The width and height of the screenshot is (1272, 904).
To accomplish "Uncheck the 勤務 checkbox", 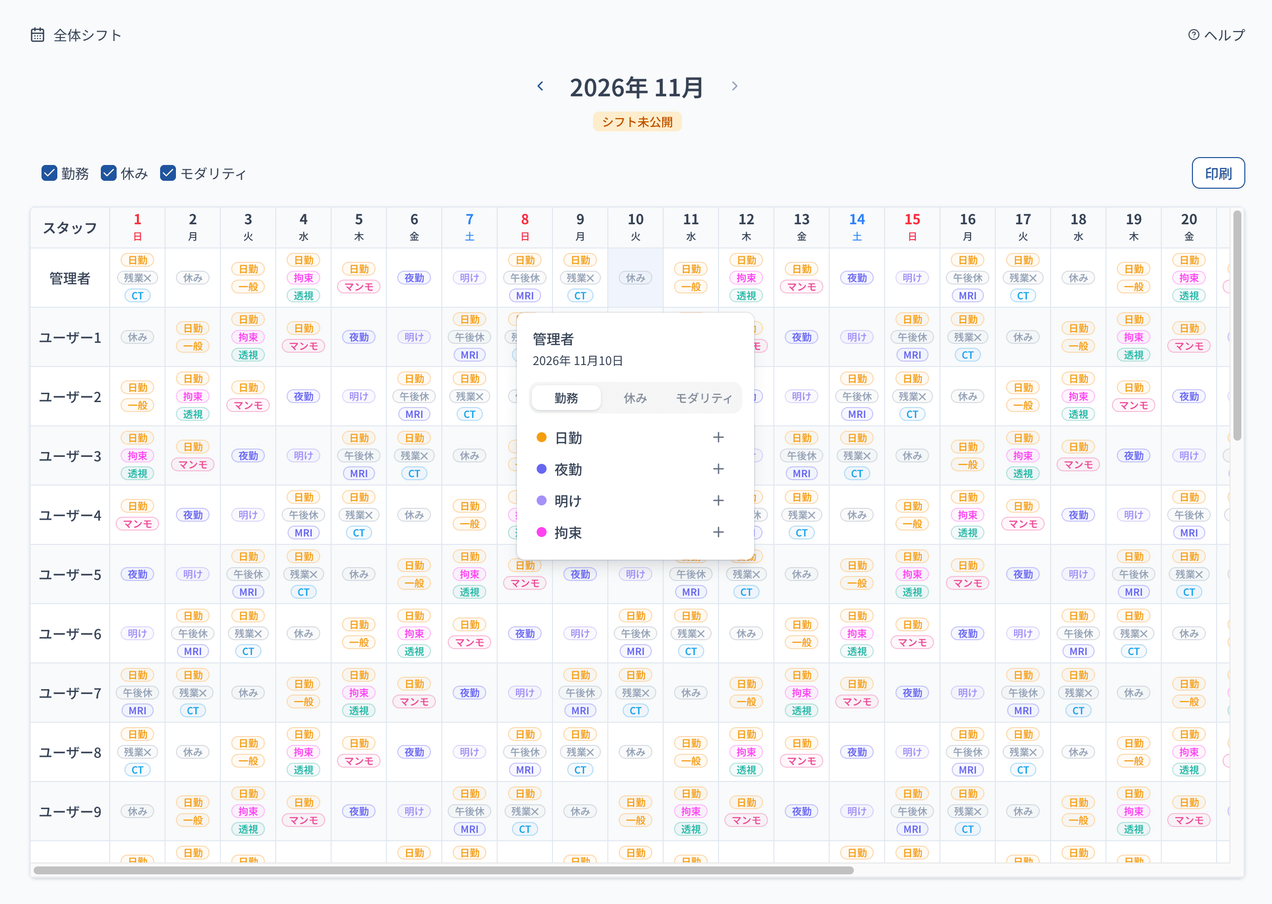I will coord(49,173).
